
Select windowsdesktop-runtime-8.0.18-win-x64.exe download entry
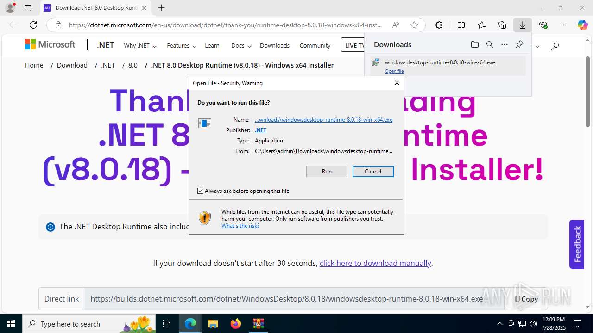coord(448,66)
